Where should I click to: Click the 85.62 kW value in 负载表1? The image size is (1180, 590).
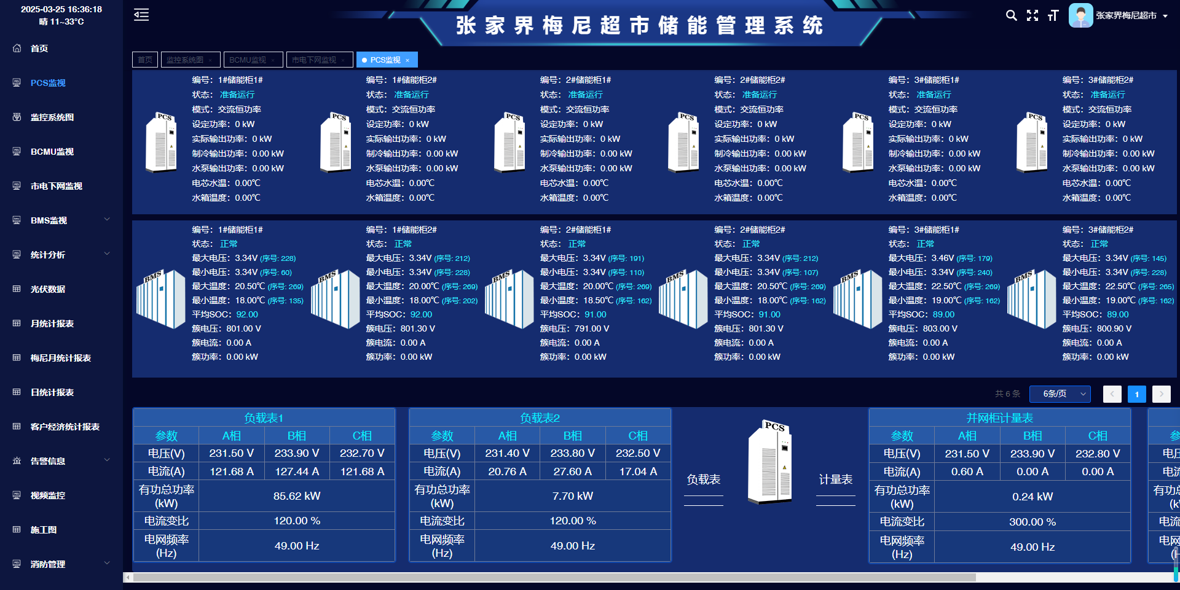(297, 496)
